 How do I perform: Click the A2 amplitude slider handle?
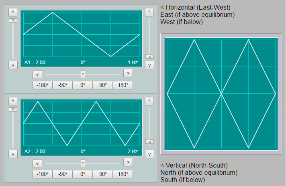[13, 109]
